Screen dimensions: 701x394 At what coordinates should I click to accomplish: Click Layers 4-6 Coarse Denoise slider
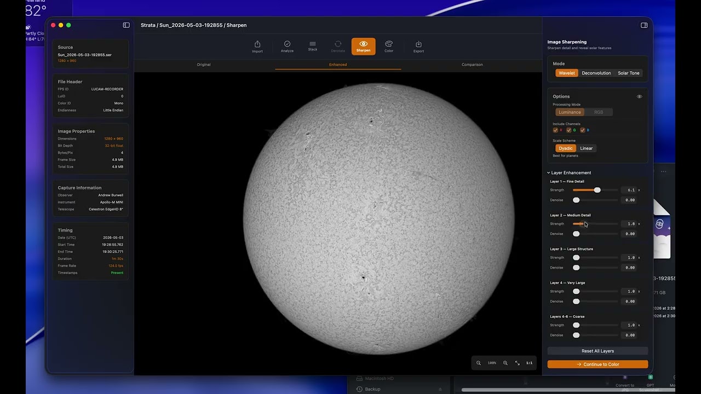[595, 335]
